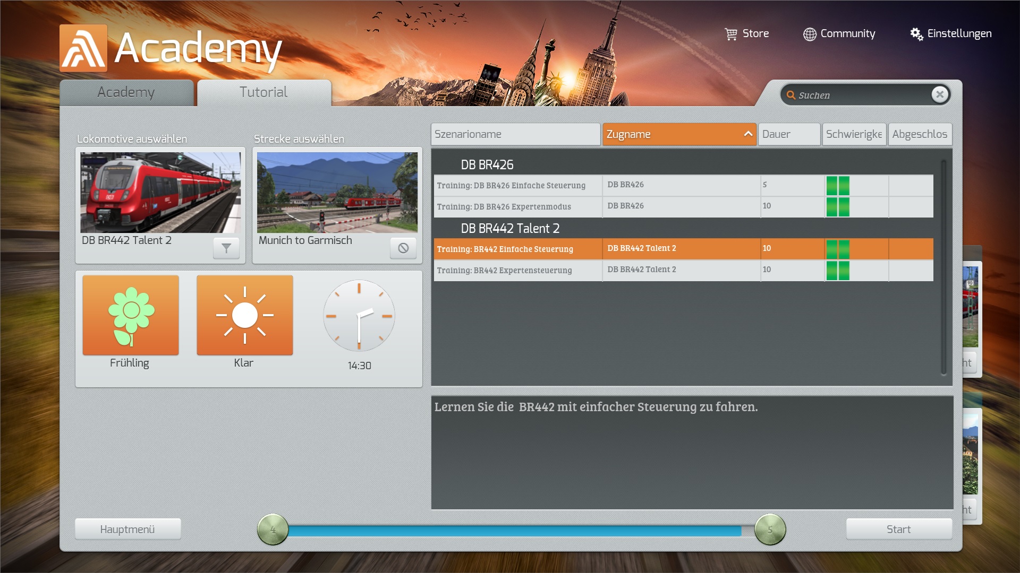This screenshot has height=573, width=1020.
Task: Collapse the DB BR442 Talent 2 group
Action: [x=510, y=229]
